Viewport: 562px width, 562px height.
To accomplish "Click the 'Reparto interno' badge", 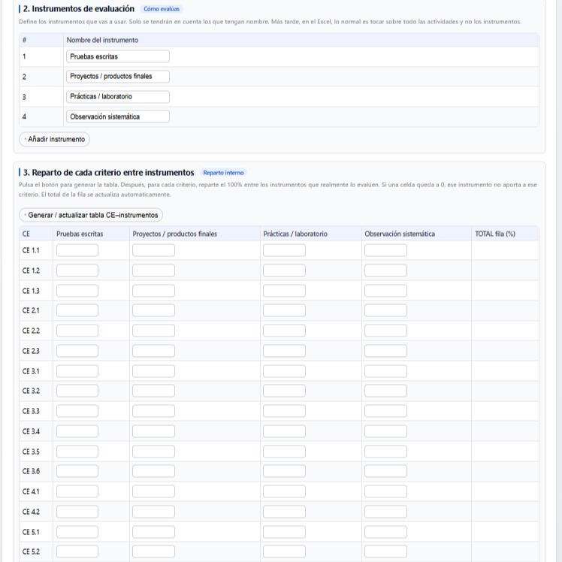I will 223,173.
